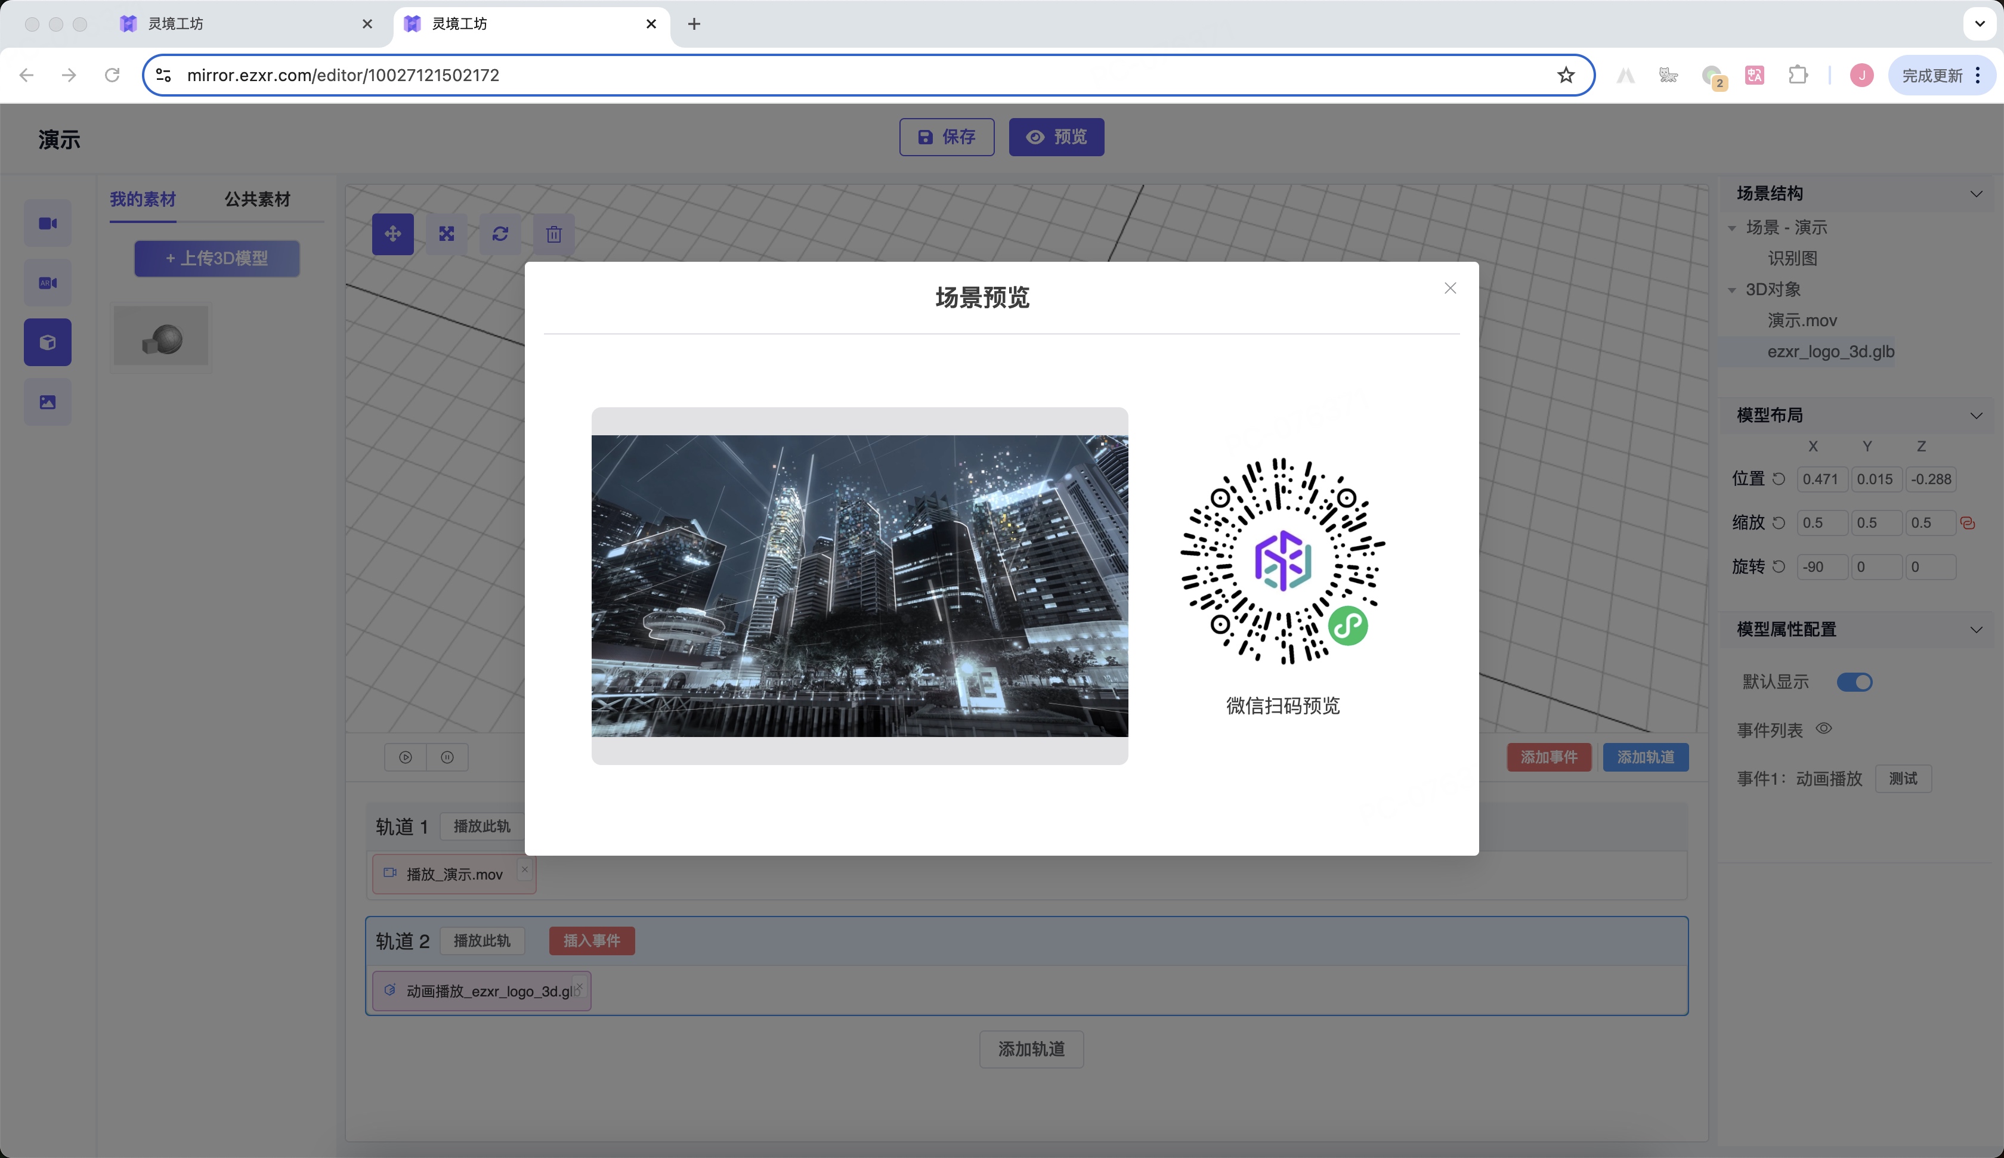Screen dimensions: 2004x1158
Task: Open the tab search dropdown chevron
Action: coord(1980,24)
